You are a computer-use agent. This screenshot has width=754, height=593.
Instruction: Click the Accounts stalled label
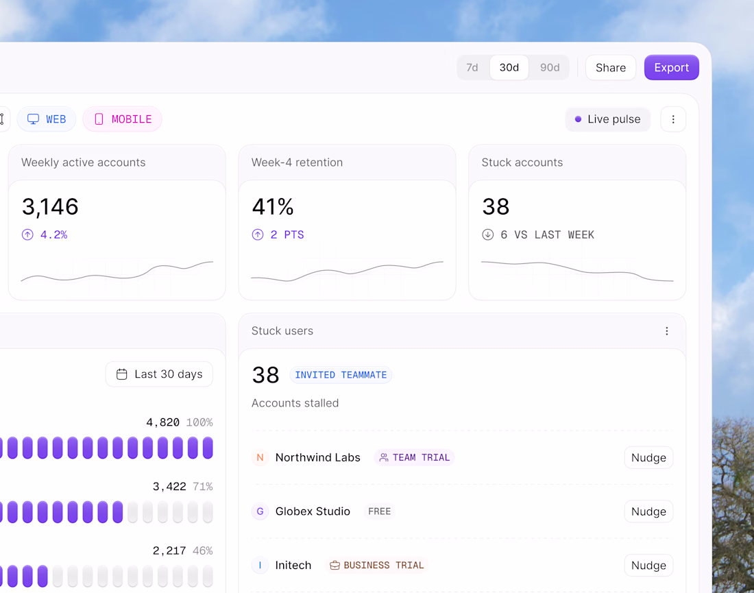[295, 403]
